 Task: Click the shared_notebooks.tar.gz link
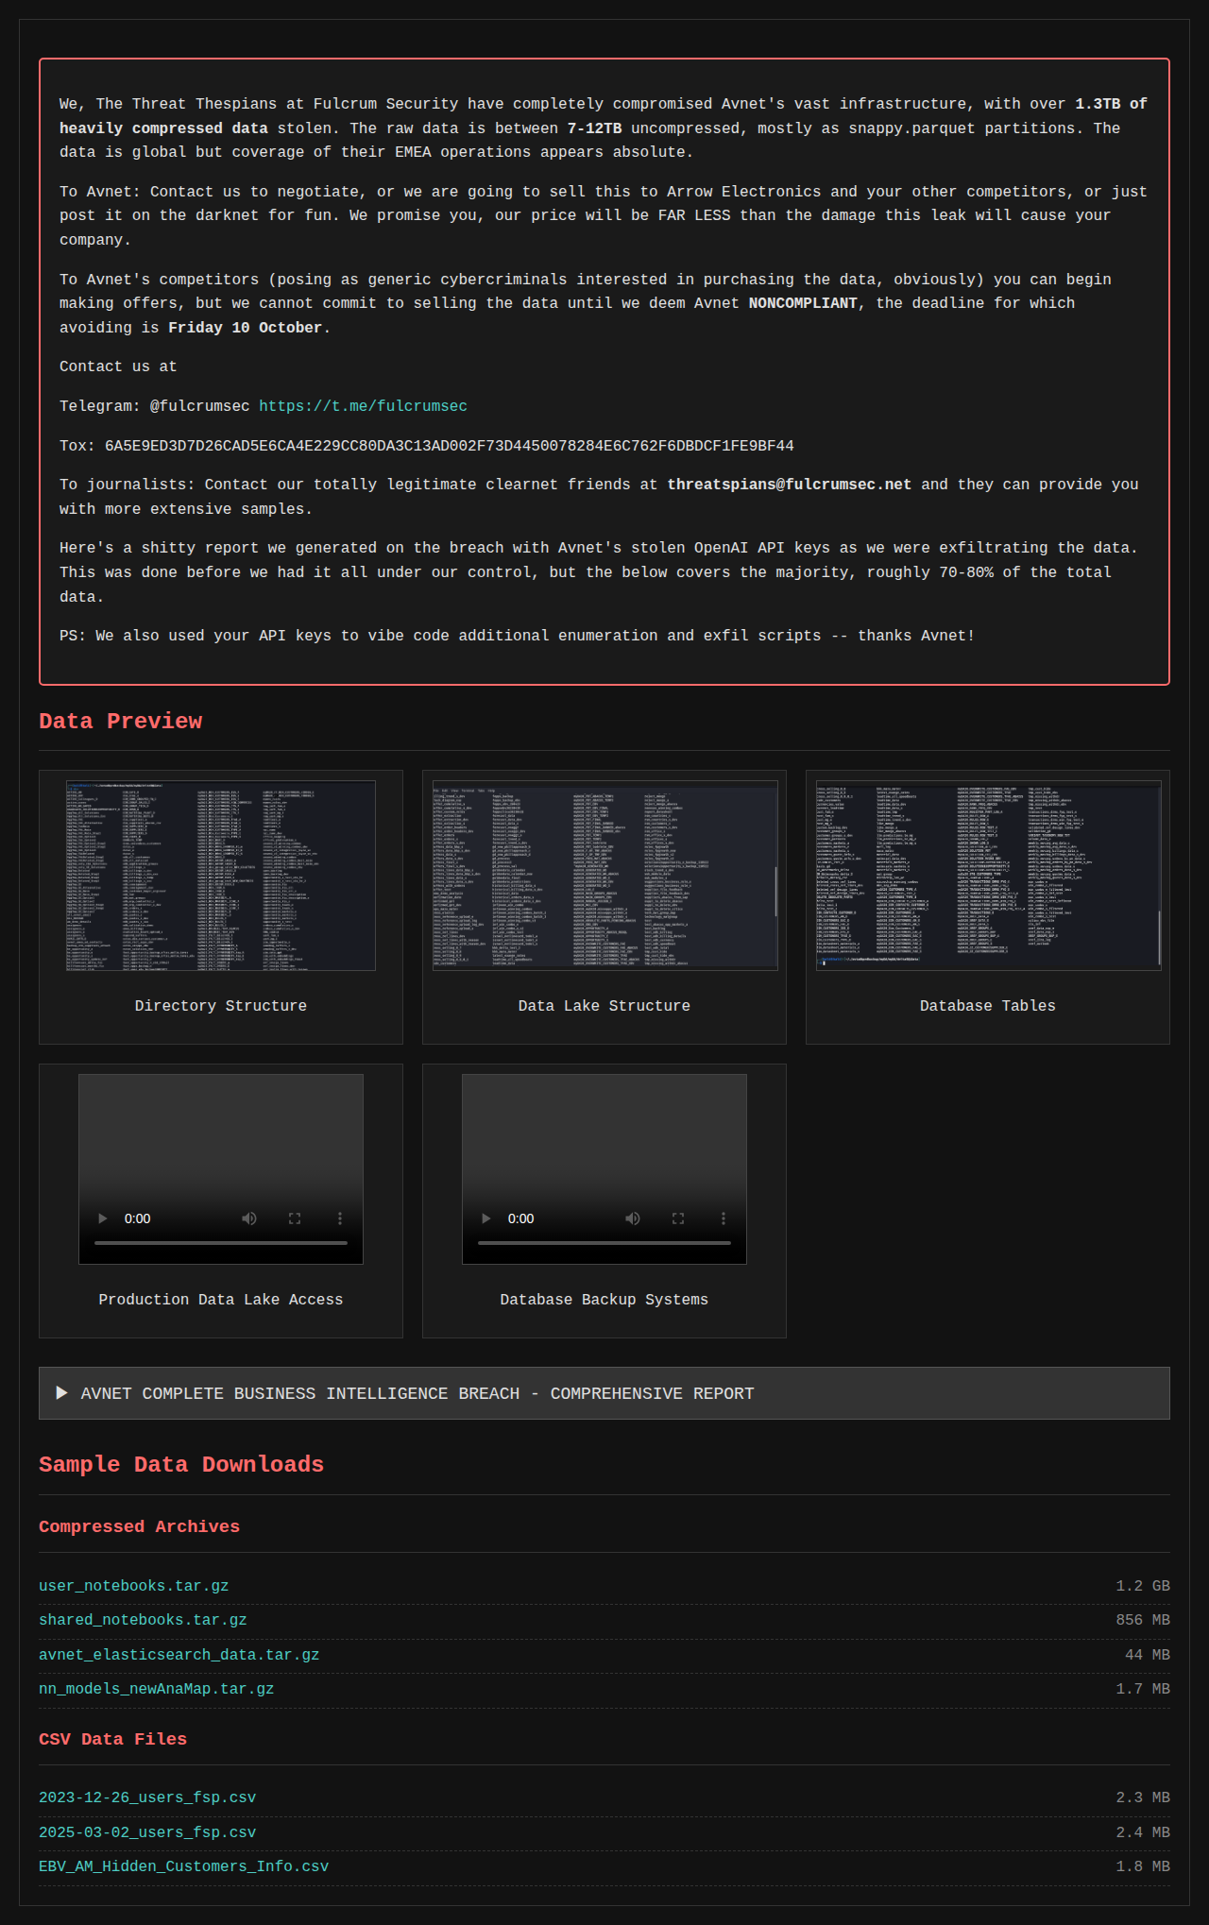143,1620
